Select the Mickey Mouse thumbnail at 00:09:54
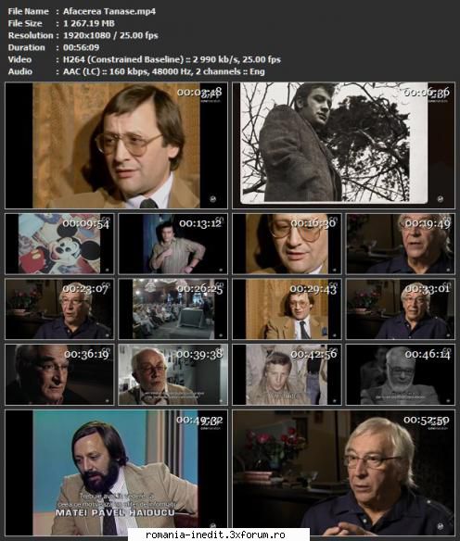460x541 pixels. click(59, 244)
